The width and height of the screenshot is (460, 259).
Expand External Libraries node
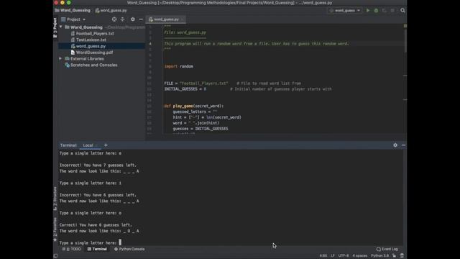point(60,59)
